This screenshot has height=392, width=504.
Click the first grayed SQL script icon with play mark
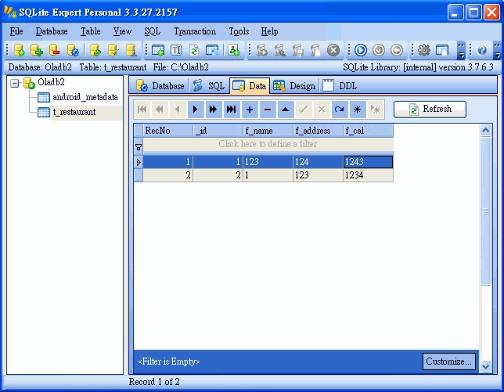261,50
